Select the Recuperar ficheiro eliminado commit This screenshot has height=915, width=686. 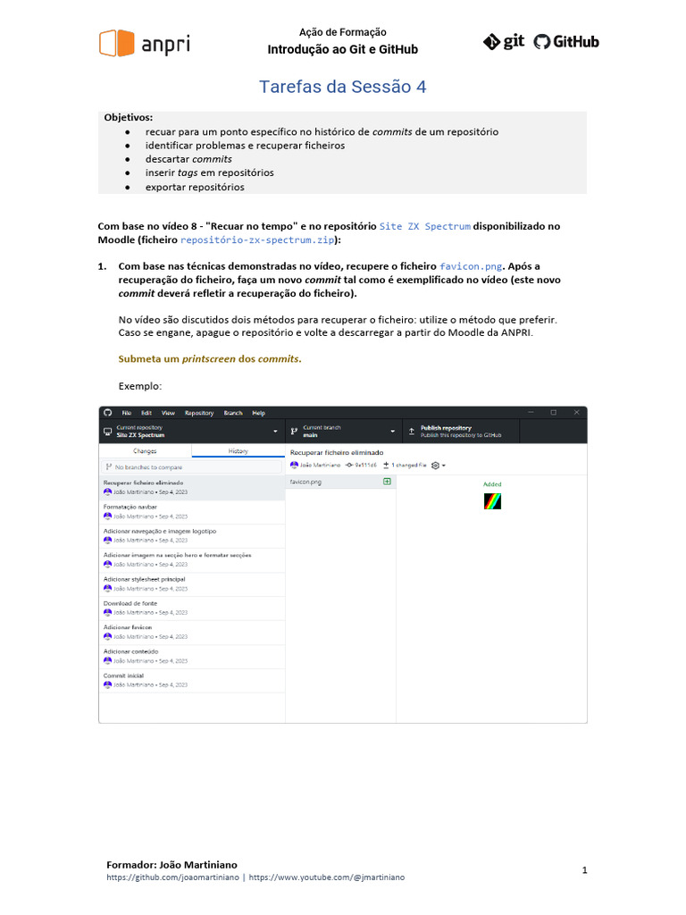pyautogui.click(x=192, y=487)
